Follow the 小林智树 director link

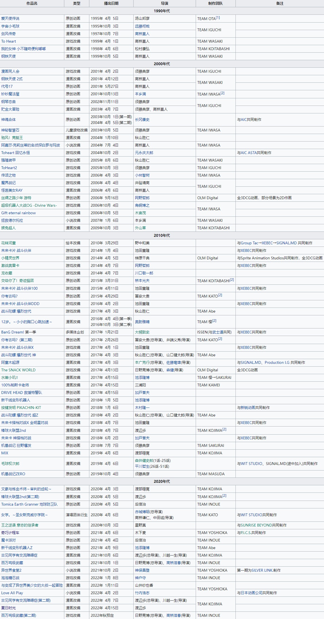point(142,175)
